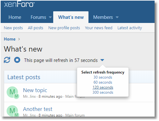Open the New posts sub-link
159x121 pixels.
(13, 28)
